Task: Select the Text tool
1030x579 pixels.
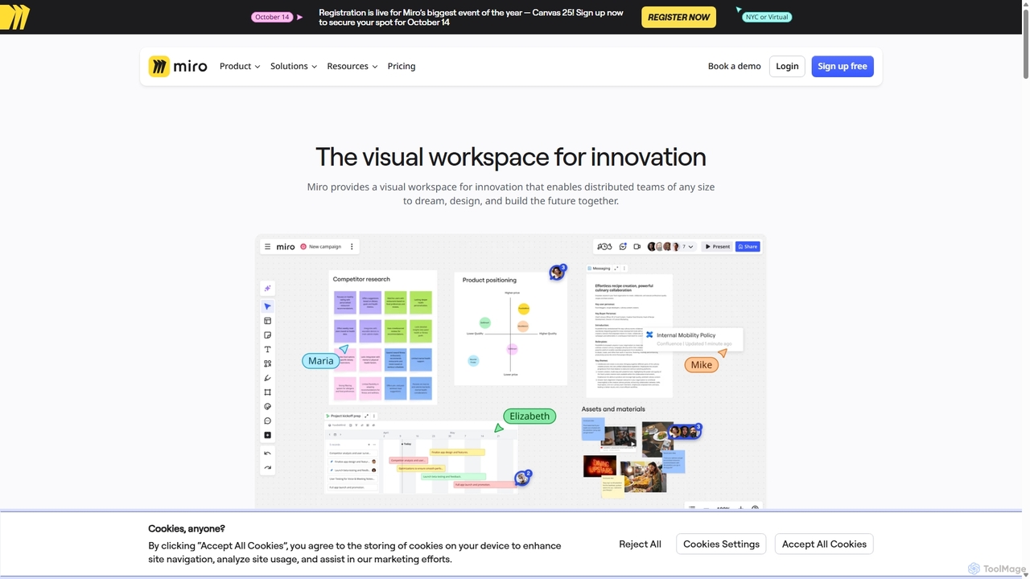Action: 268,350
